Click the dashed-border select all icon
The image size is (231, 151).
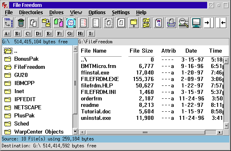(108, 23)
